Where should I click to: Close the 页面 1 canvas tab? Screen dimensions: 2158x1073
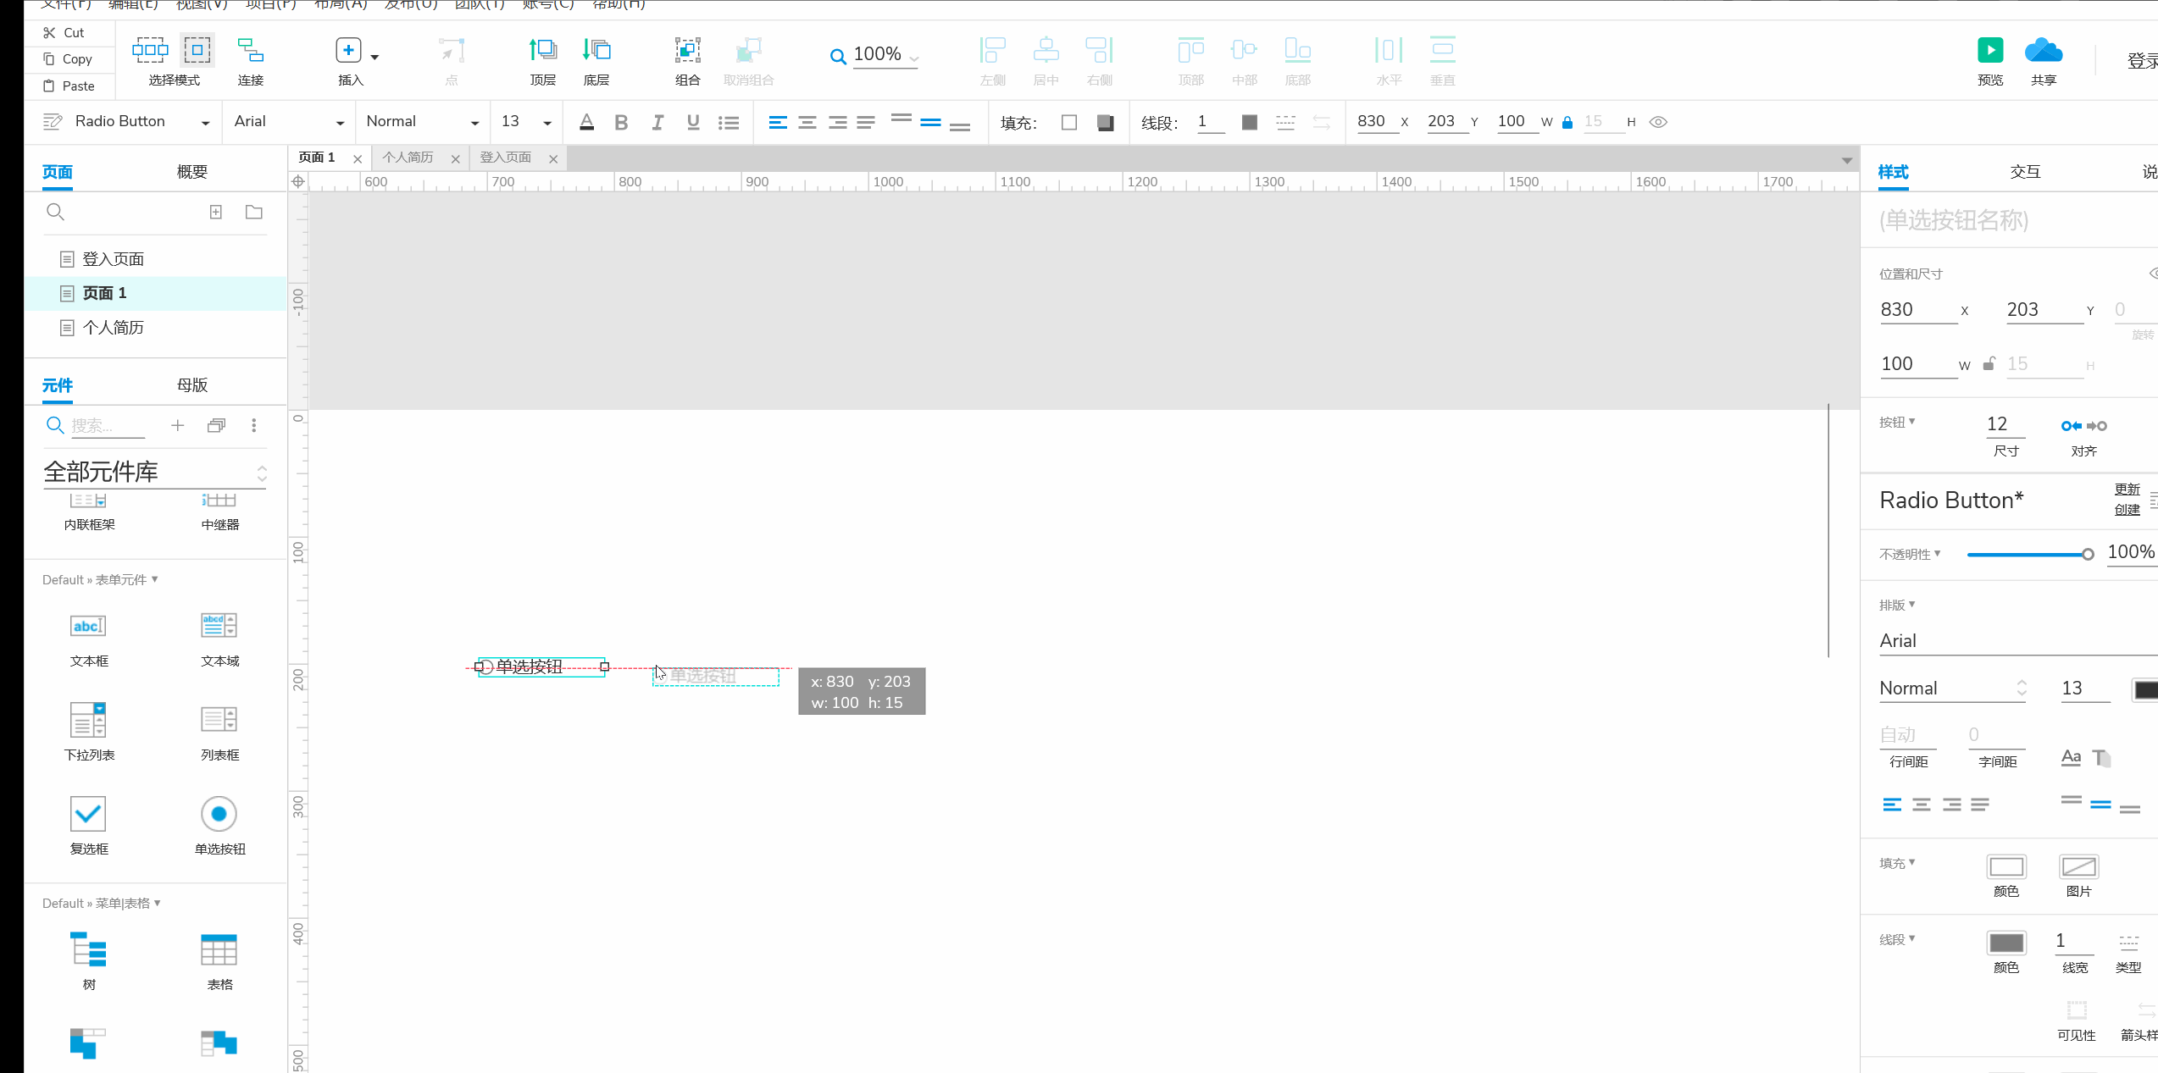[x=358, y=158]
